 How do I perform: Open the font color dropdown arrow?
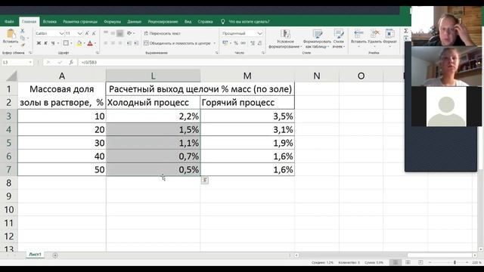coord(95,44)
